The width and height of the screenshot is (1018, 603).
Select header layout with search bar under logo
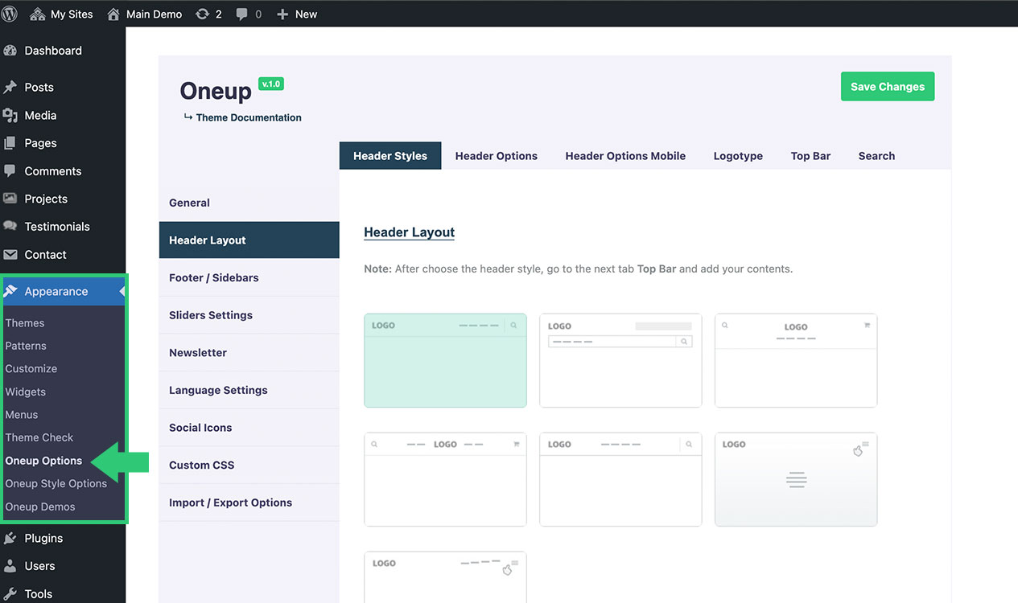pos(620,360)
